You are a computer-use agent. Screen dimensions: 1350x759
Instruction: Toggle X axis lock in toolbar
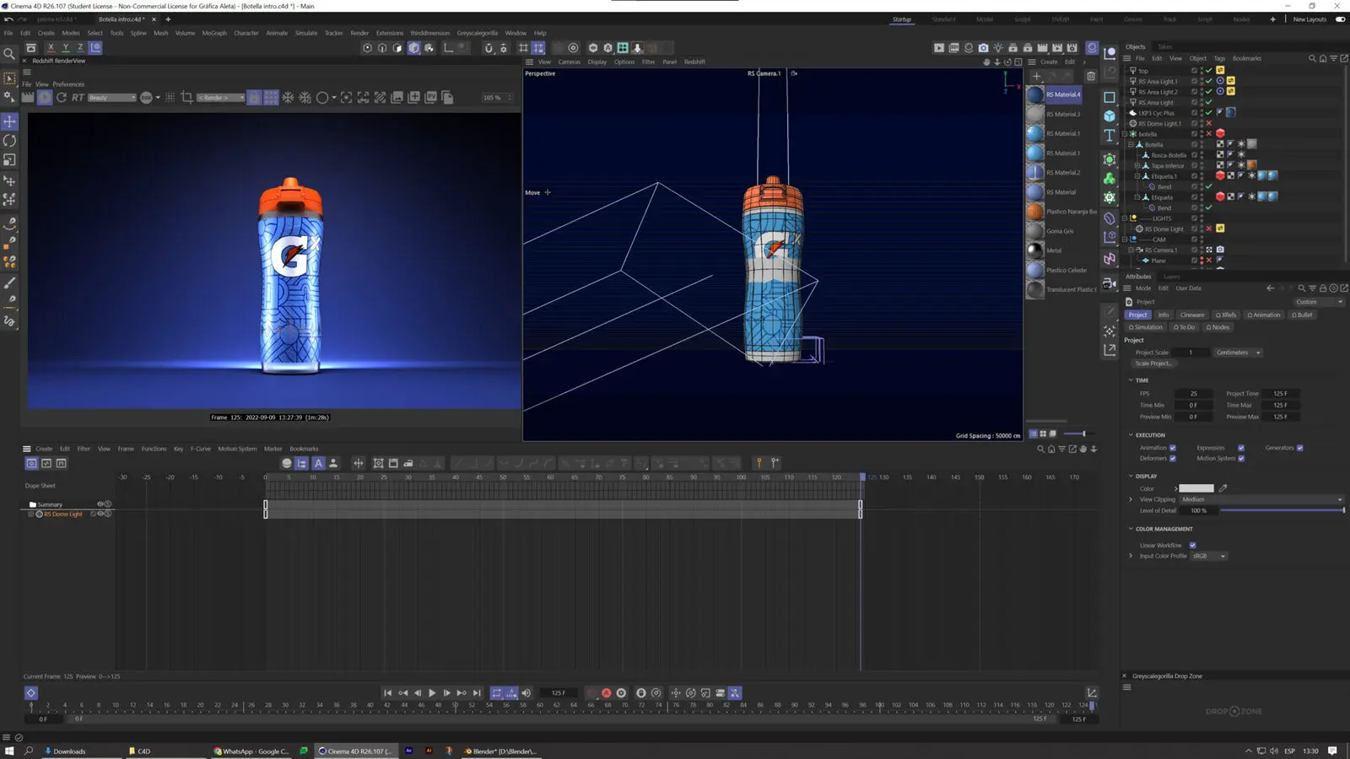coord(51,48)
